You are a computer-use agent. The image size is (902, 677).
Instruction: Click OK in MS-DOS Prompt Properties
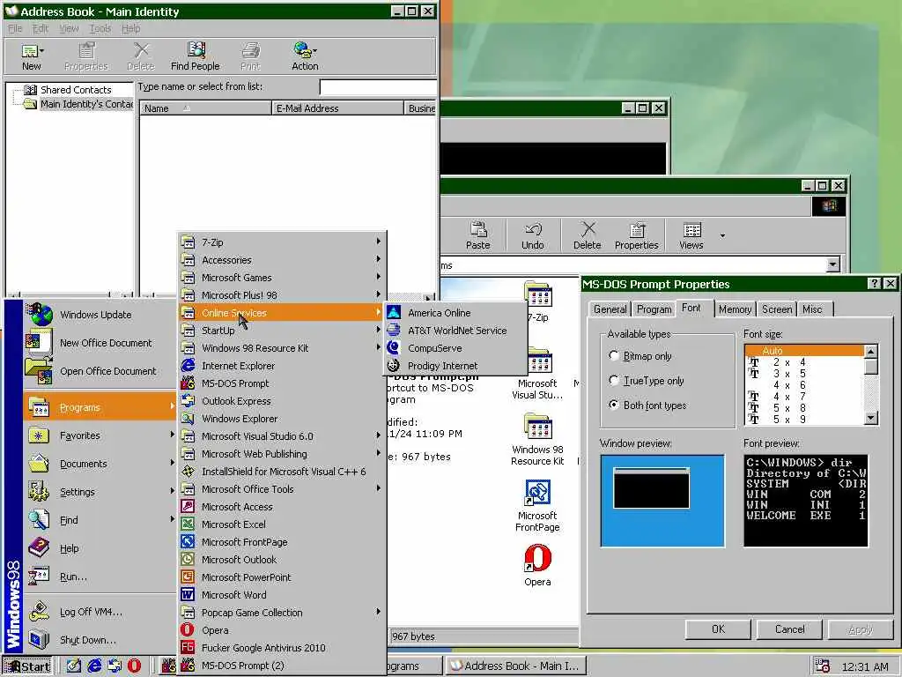tap(718, 629)
